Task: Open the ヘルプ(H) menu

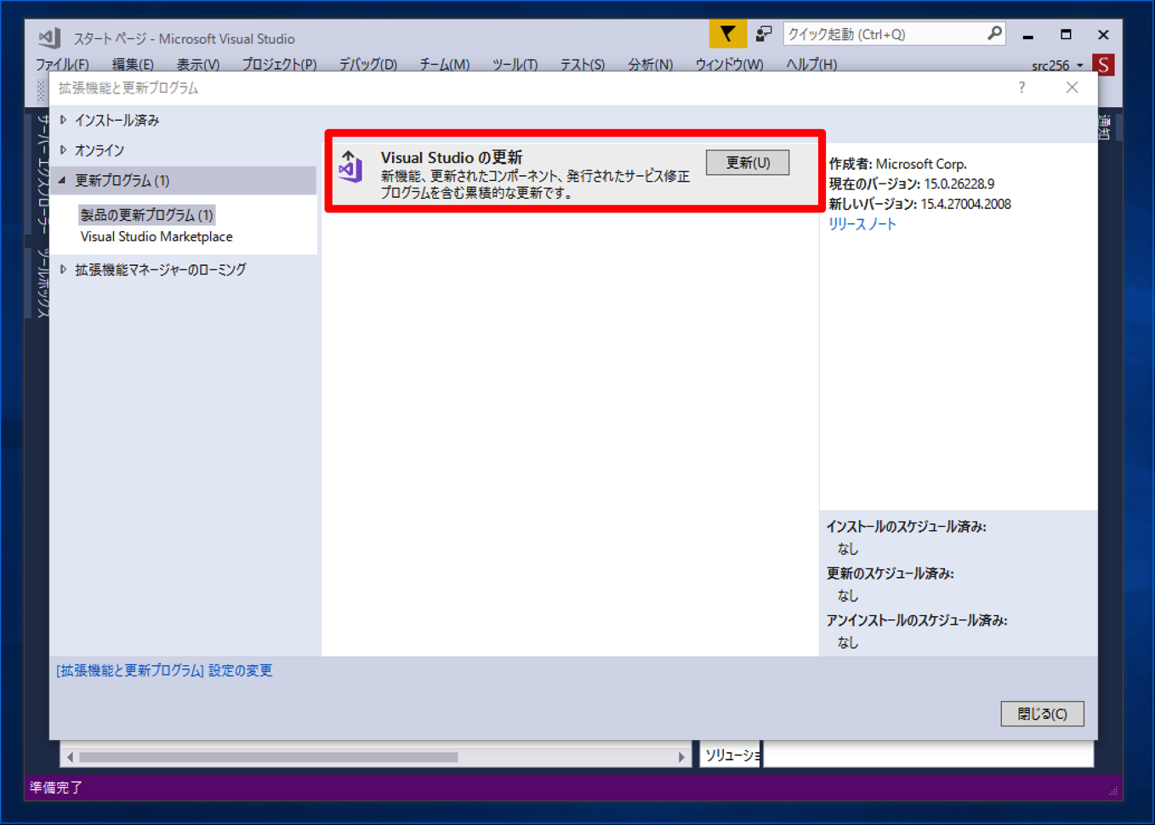Action: click(811, 65)
